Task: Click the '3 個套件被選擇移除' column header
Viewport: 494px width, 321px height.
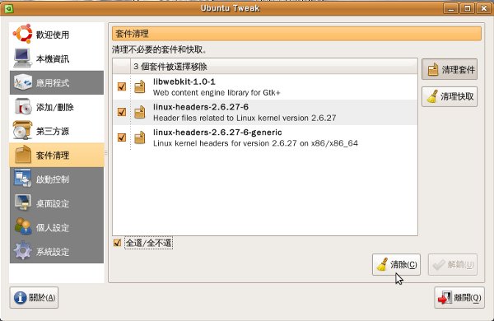Action: (x=274, y=66)
